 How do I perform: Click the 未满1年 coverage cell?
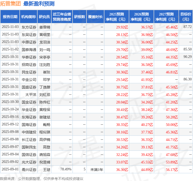[97, 170]
